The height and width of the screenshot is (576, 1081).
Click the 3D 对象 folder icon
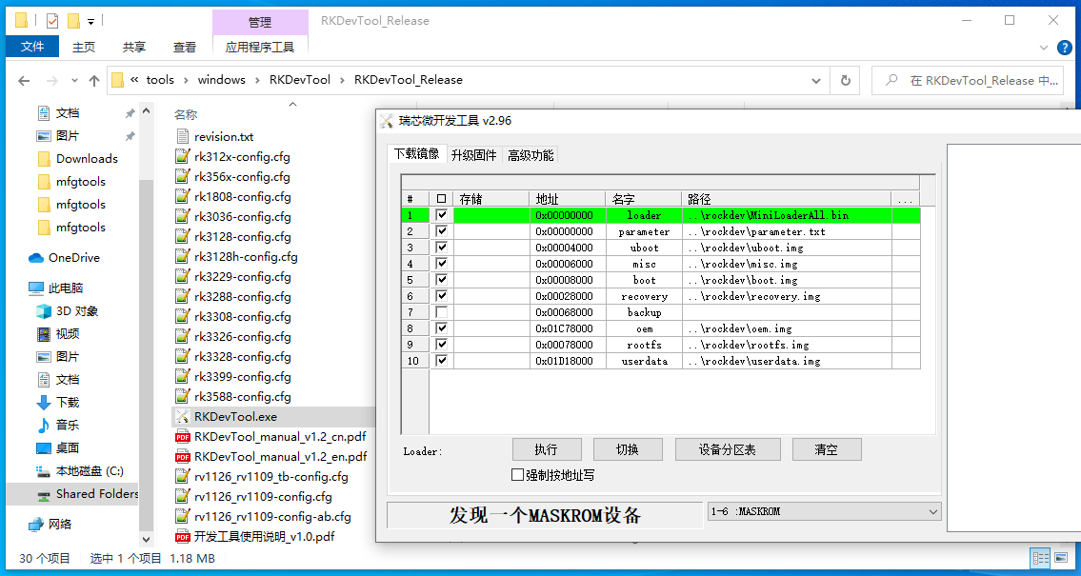coord(43,311)
